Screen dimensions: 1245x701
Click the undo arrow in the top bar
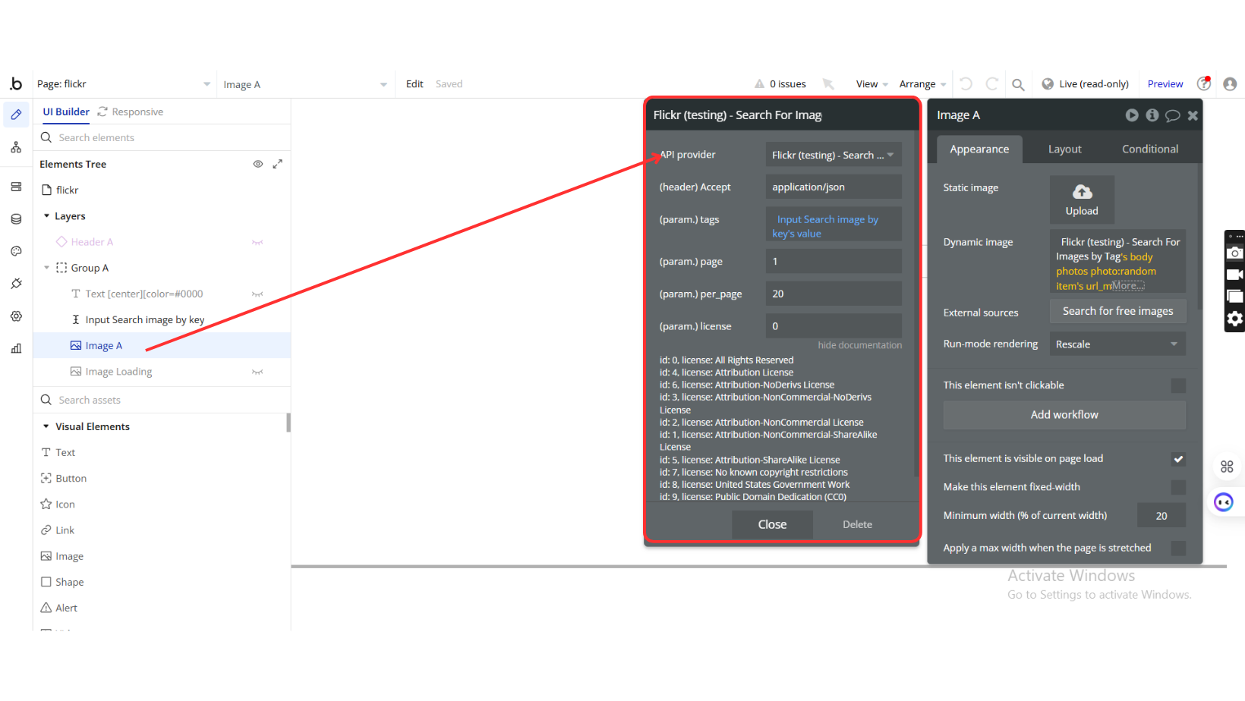[x=966, y=84]
